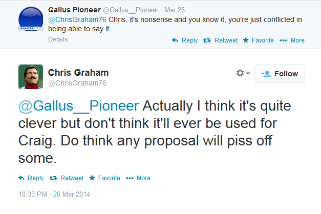Open the 10:33 PM - 26 Mar 2014 timestamp

point(54,194)
